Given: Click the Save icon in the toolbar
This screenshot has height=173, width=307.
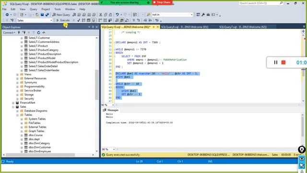Looking at the screenshot, I should [42, 15].
